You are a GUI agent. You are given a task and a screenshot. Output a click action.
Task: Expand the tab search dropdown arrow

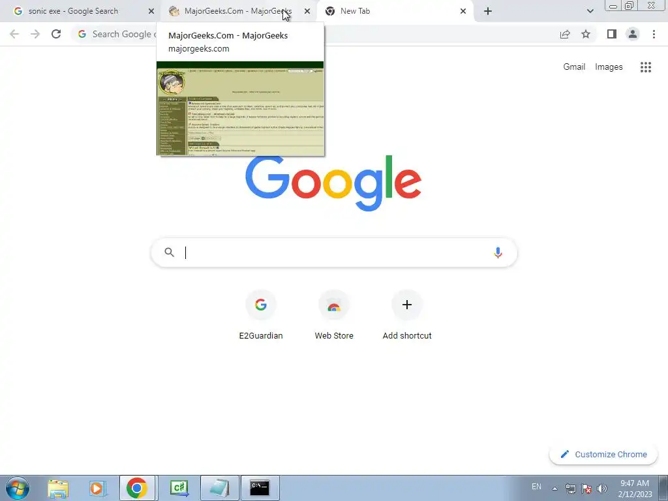click(x=590, y=12)
